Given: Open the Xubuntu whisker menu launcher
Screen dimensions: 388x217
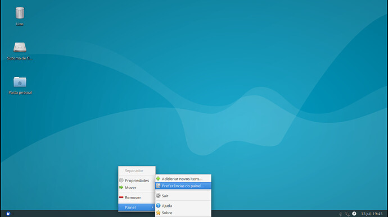Looking at the screenshot, I should [8, 214].
